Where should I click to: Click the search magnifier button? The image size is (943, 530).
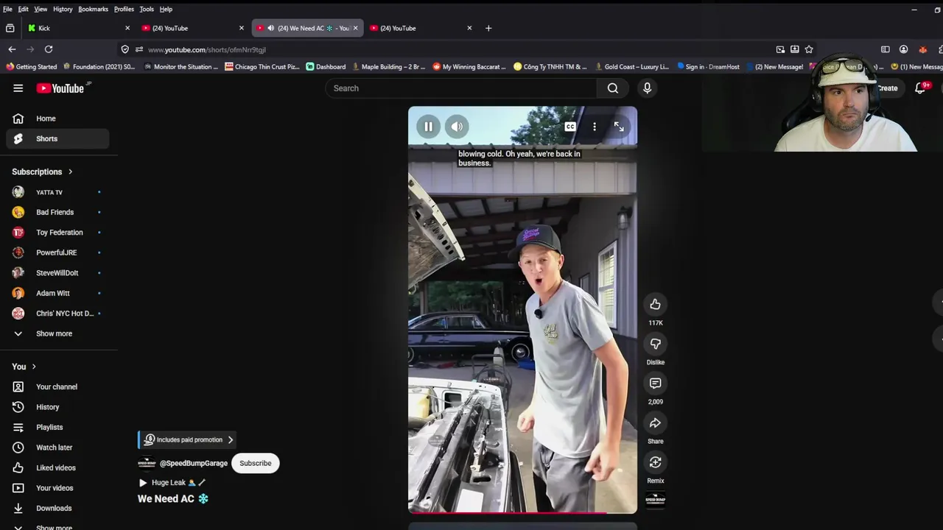(x=612, y=88)
